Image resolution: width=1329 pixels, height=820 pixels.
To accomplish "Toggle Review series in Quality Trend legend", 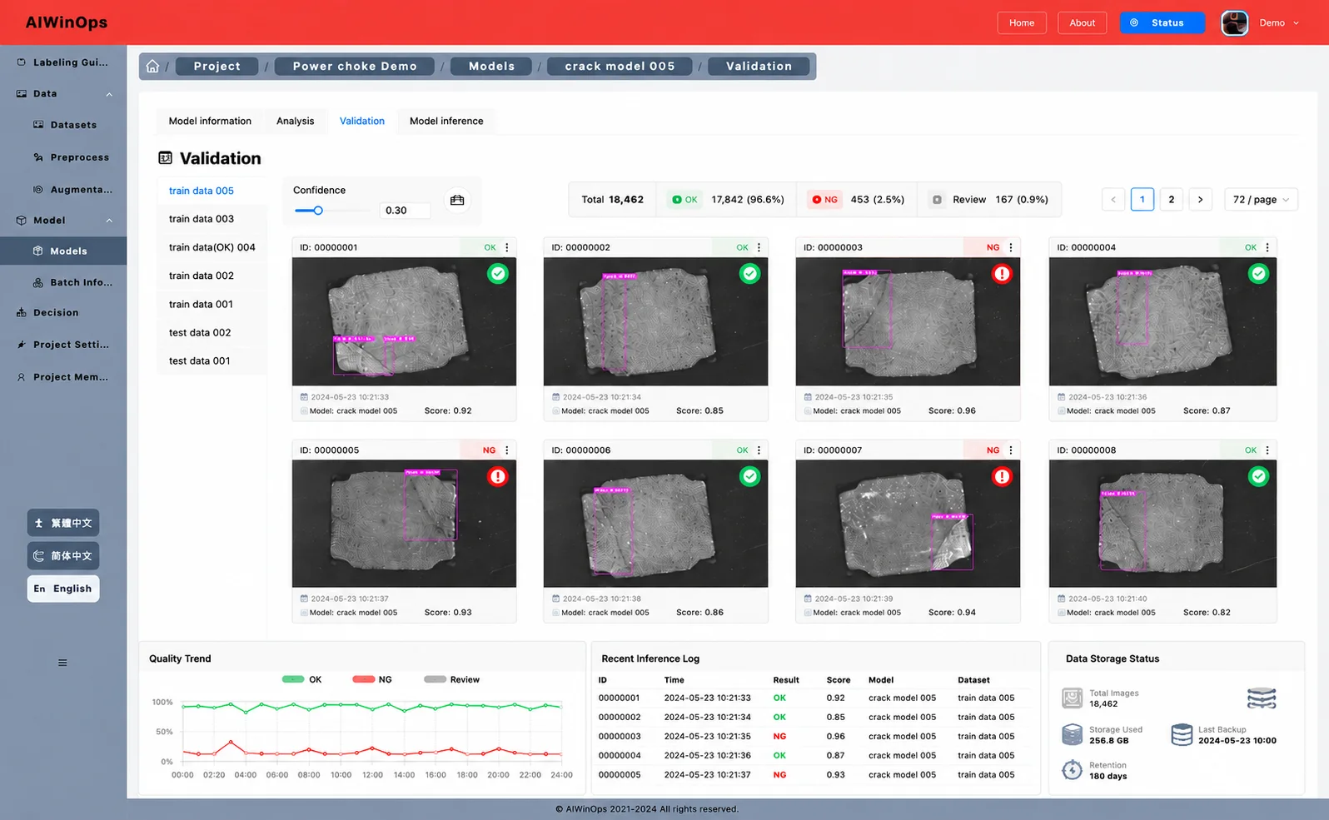I will [452, 680].
